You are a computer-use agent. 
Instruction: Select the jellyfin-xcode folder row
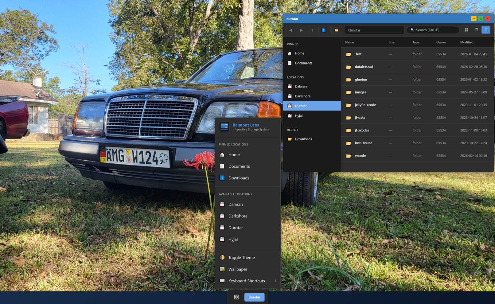[x=365, y=105]
